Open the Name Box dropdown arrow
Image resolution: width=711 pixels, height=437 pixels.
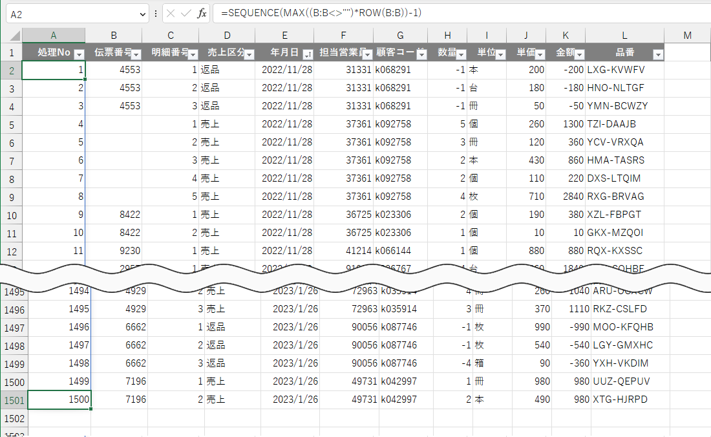[x=143, y=14]
